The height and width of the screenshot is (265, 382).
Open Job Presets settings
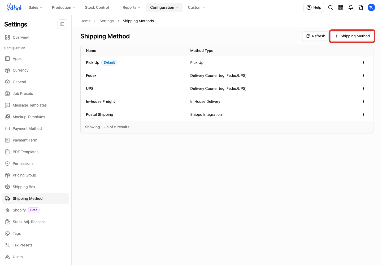point(36,94)
